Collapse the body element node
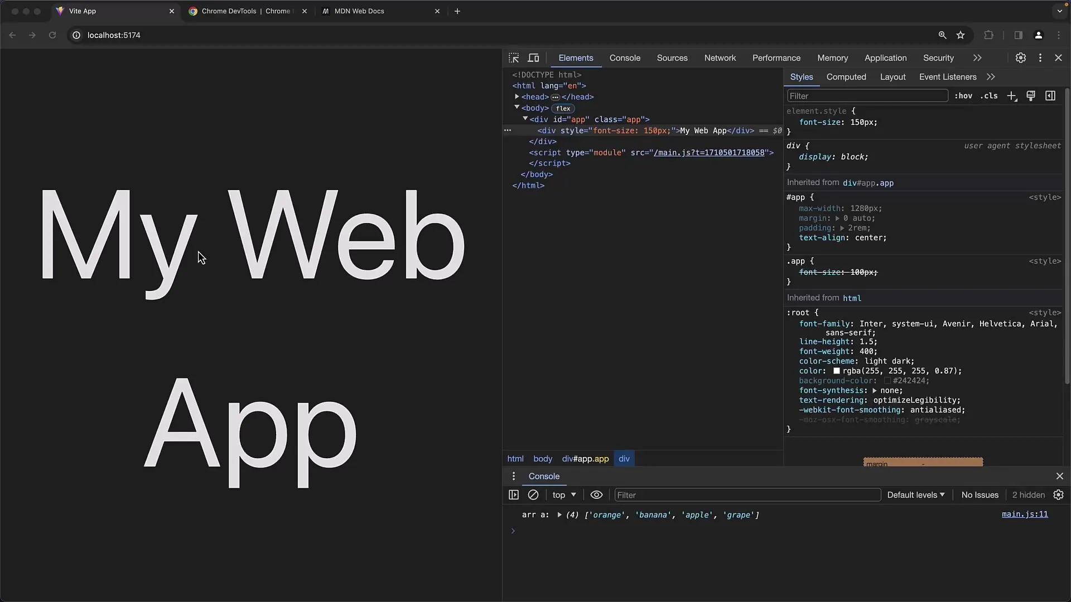The height and width of the screenshot is (602, 1071). [517, 108]
